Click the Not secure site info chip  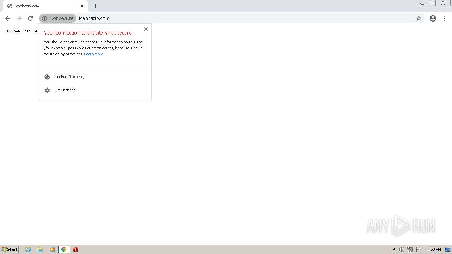(58, 18)
